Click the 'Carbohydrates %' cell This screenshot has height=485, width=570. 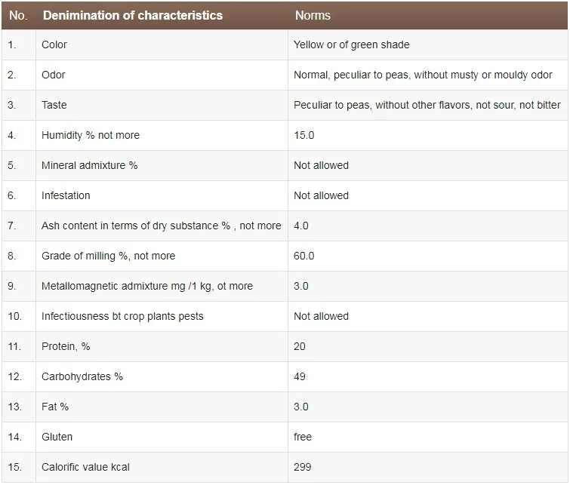click(x=82, y=376)
